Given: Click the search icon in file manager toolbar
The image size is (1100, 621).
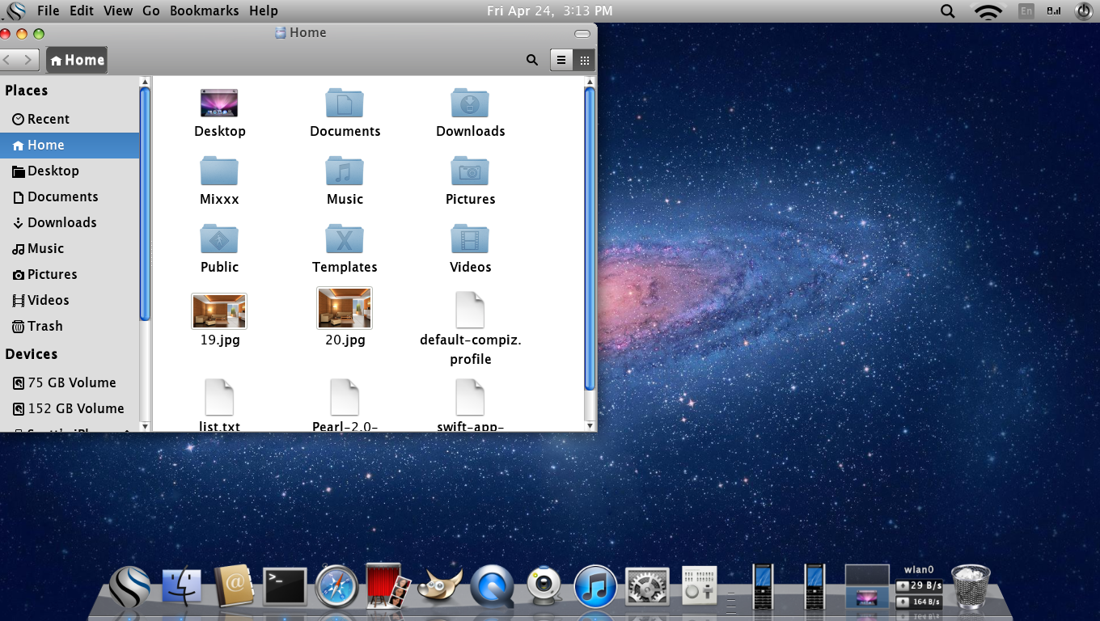Looking at the screenshot, I should point(531,60).
